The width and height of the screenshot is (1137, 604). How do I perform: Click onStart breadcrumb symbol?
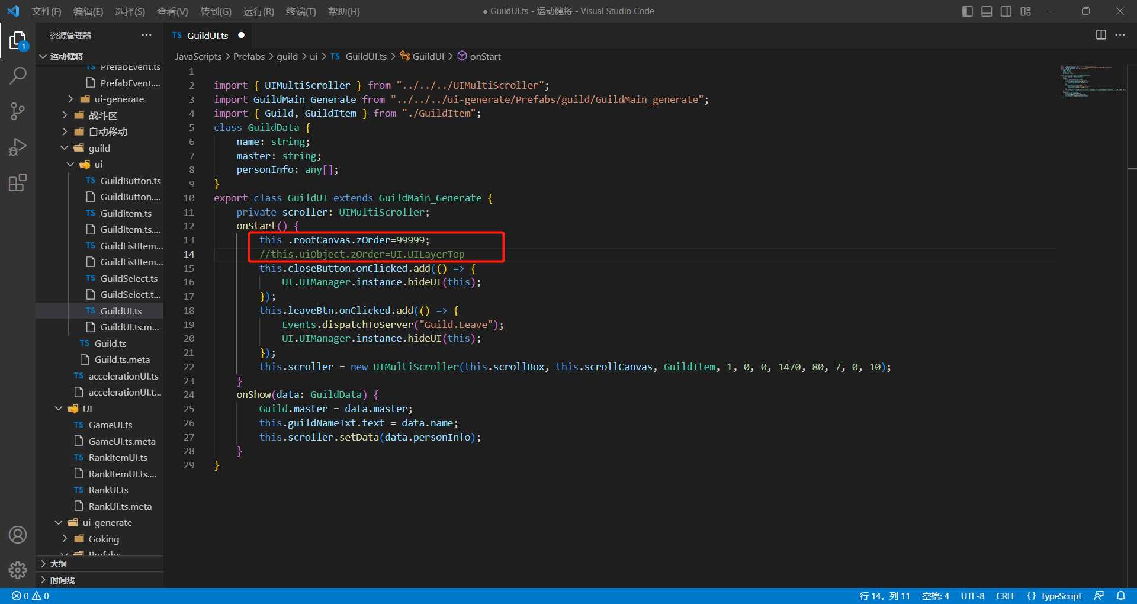click(479, 56)
